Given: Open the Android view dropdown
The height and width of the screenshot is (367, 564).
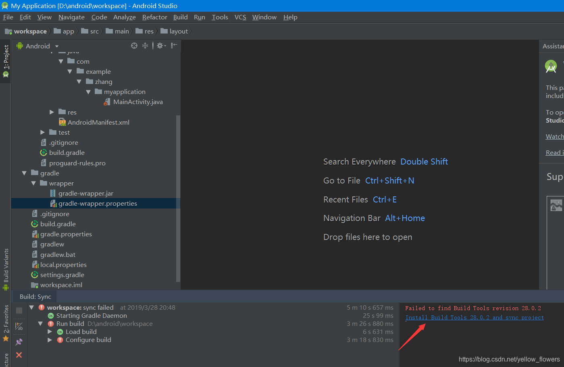Looking at the screenshot, I should click(x=57, y=46).
